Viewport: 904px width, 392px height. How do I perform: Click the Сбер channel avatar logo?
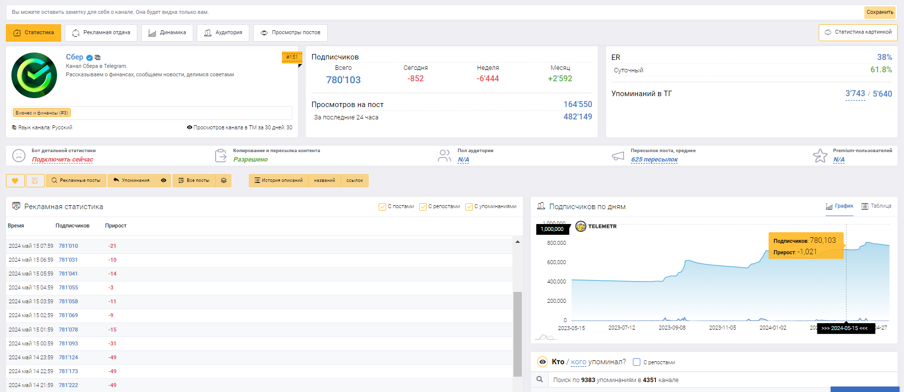click(x=34, y=75)
